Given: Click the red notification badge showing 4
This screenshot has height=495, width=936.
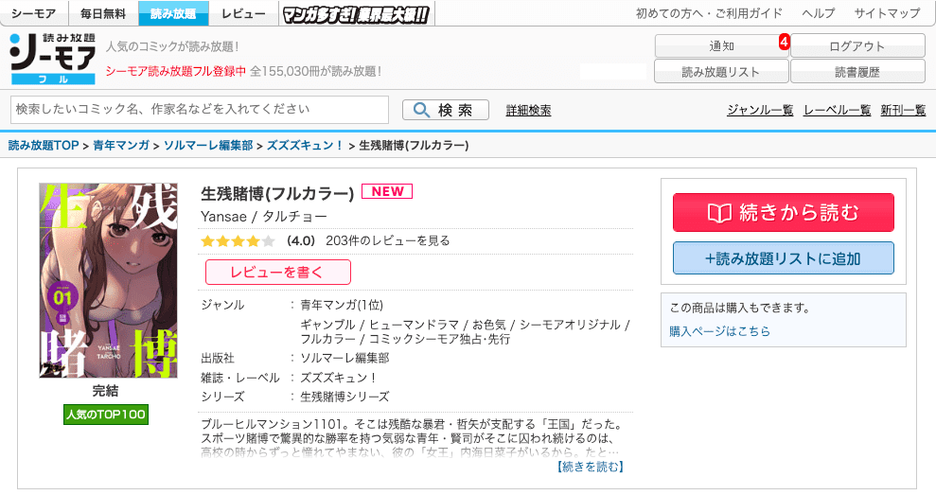Looking at the screenshot, I should (784, 42).
